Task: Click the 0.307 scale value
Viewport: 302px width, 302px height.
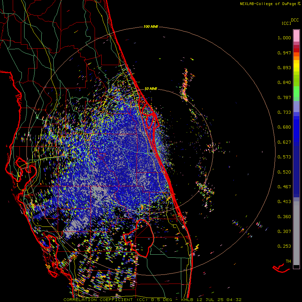Action: (x=284, y=232)
